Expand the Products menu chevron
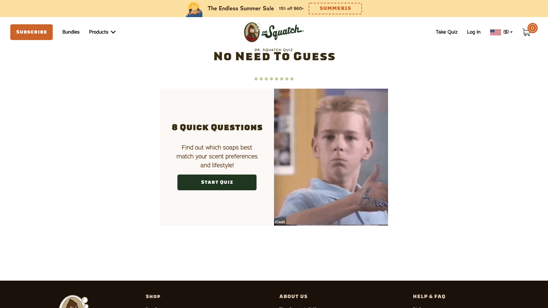The width and height of the screenshot is (548, 308). coord(113,32)
